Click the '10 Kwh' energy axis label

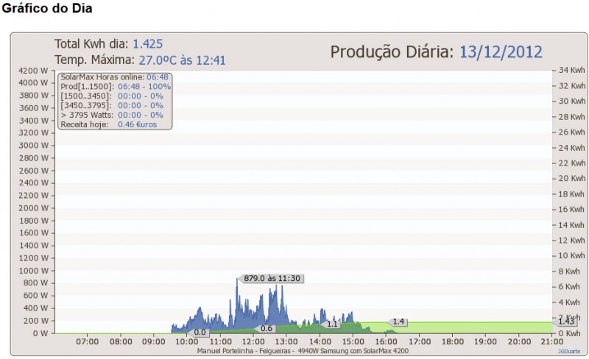pyautogui.click(x=572, y=256)
